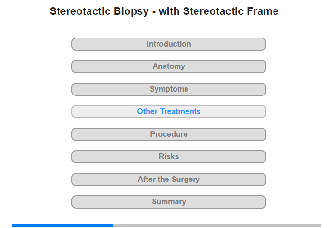
Task: Click the blue filled part of progress bar
Action: click(x=62, y=225)
